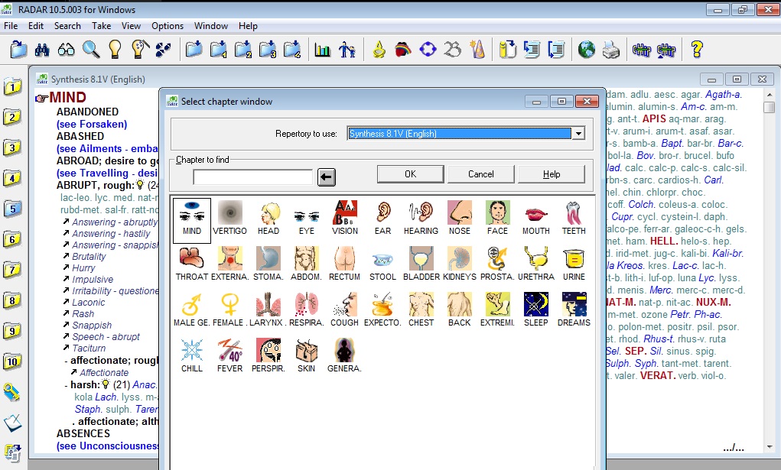
Task: Open the GENERALS chapter icon
Action: point(345,356)
